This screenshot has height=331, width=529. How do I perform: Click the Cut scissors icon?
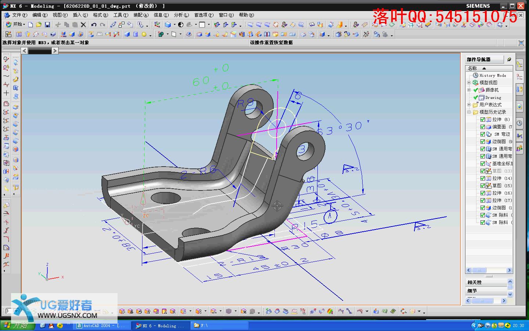point(58,25)
